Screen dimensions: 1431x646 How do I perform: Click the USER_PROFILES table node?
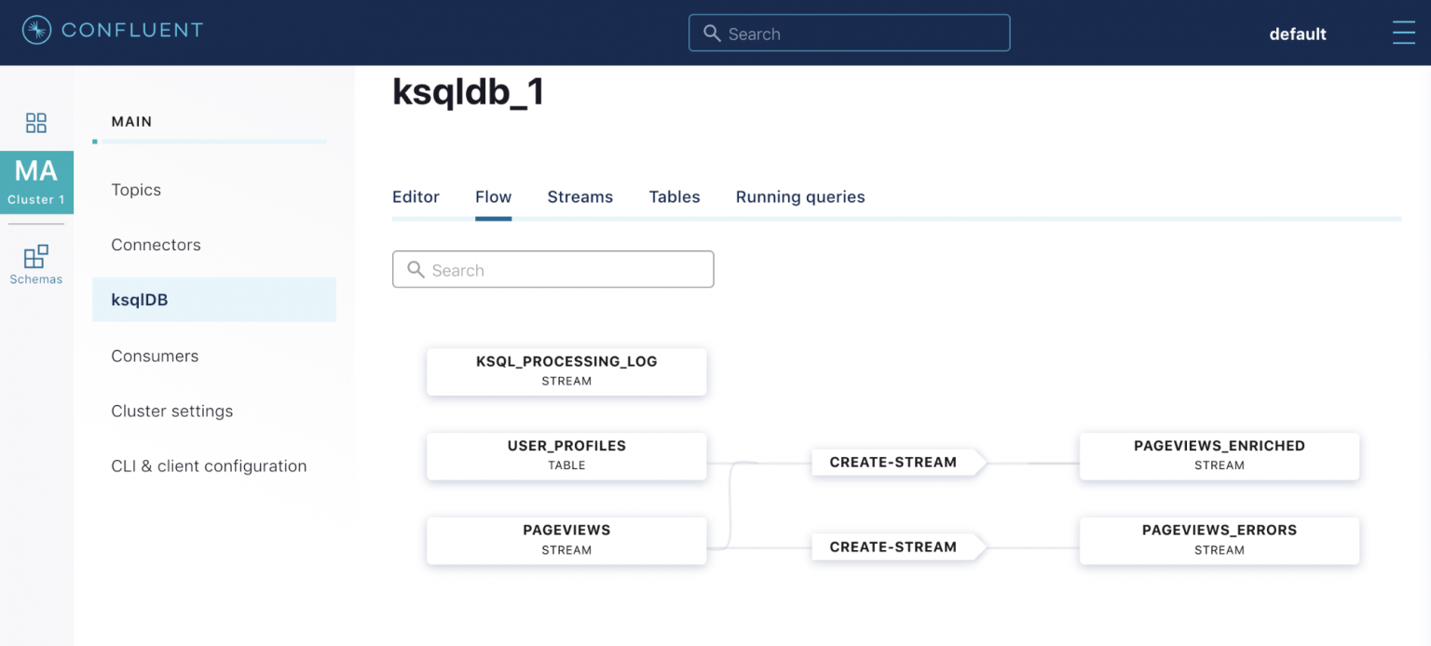tap(566, 456)
